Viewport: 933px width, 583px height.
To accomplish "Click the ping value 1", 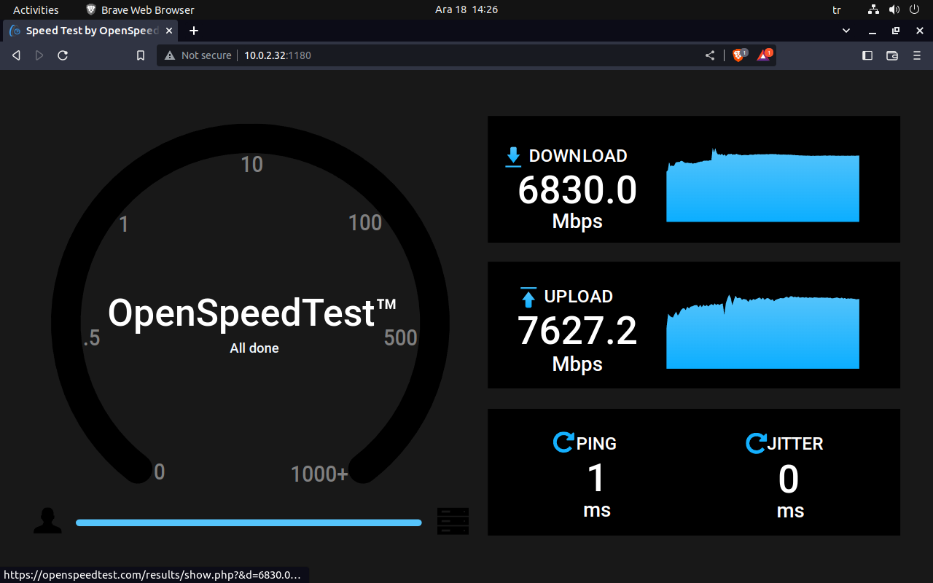I will (596, 479).
